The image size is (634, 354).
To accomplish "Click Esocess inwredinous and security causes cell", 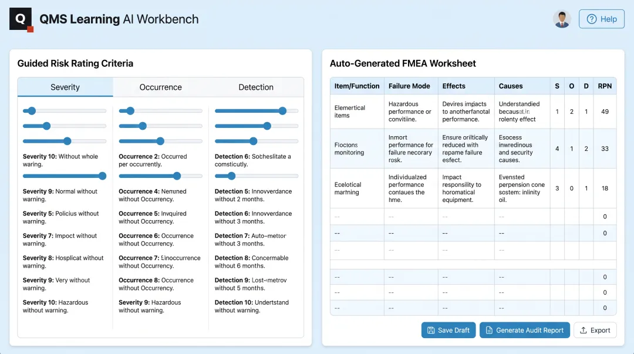I will point(522,149).
